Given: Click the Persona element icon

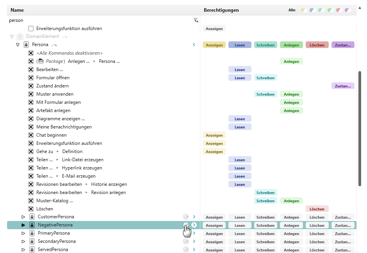Looking at the screenshot, I should tap(26, 45).
